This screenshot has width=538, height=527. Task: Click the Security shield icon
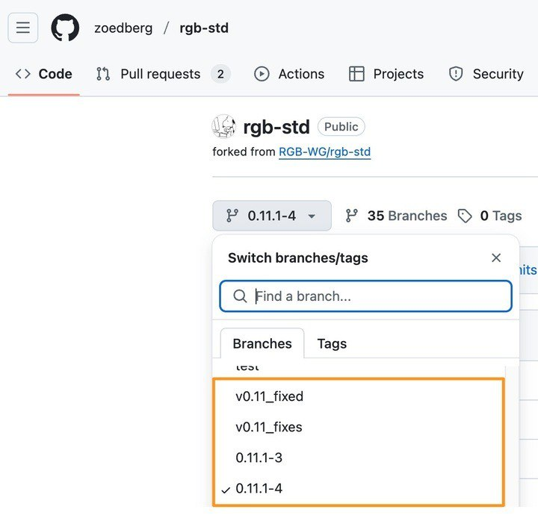(456, 74)
